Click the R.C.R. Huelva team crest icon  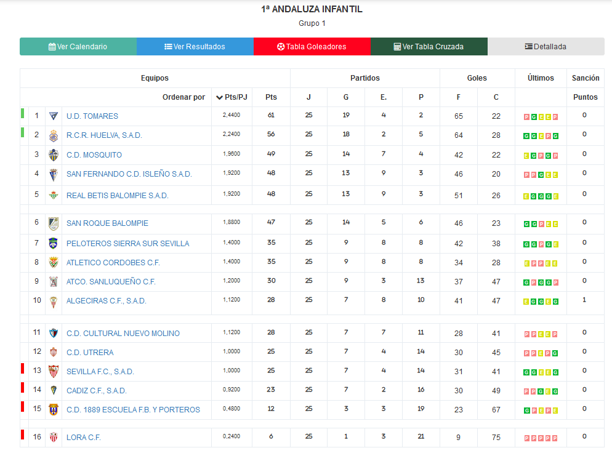click(54, 135)
